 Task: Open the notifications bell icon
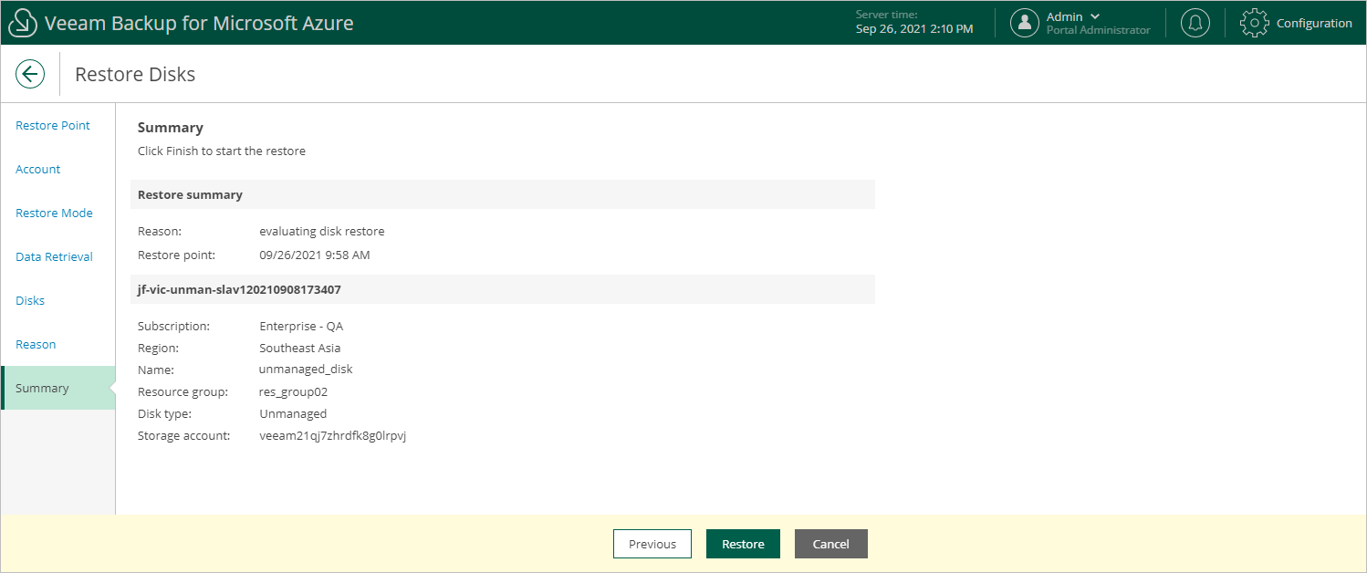coord(1195,23)
